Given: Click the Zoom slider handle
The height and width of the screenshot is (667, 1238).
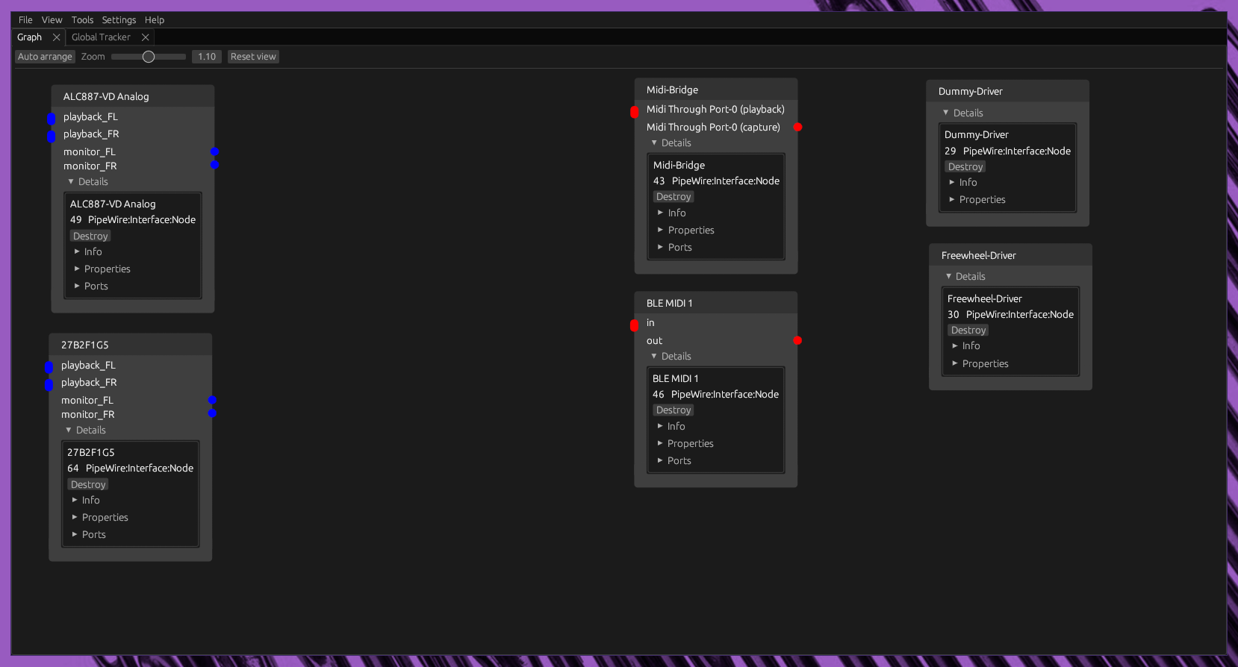Looking at the screenshot, I should coord(149,57).
